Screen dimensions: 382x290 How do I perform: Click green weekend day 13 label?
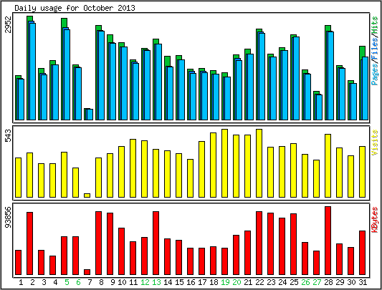(157, 282)
